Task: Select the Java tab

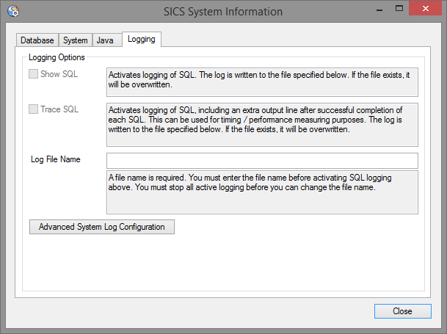Action: pos(105,40)
